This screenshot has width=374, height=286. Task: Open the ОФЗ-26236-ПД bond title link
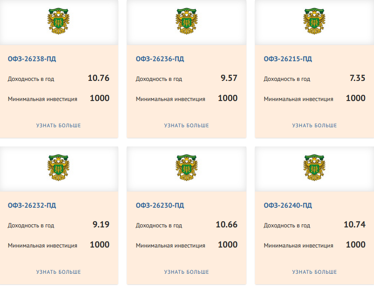(x=160, y=59)
